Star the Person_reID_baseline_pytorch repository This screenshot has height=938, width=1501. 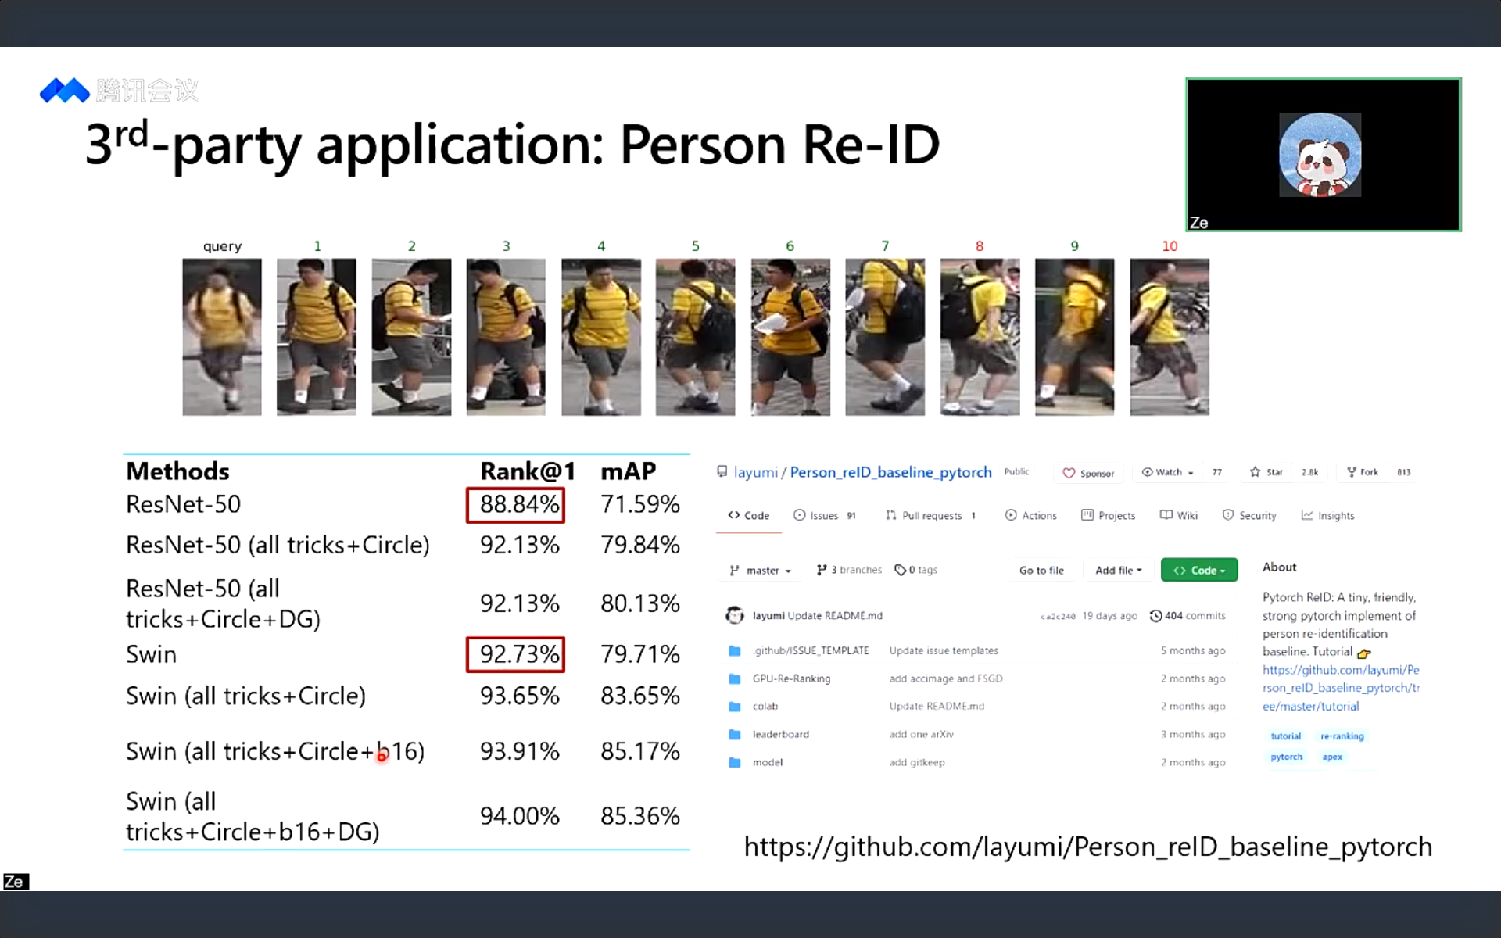click(1266, 472)
